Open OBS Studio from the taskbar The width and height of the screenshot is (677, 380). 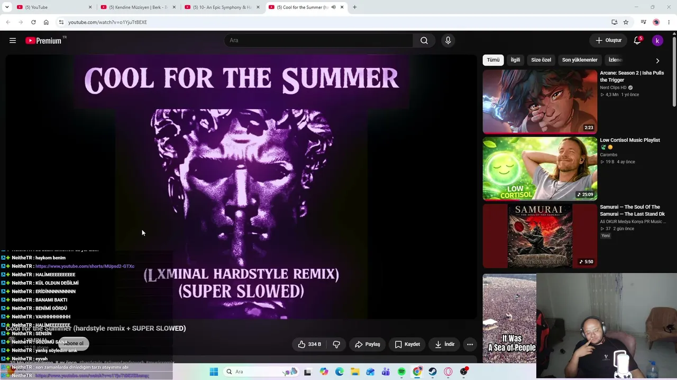click(x=464, y=372)
